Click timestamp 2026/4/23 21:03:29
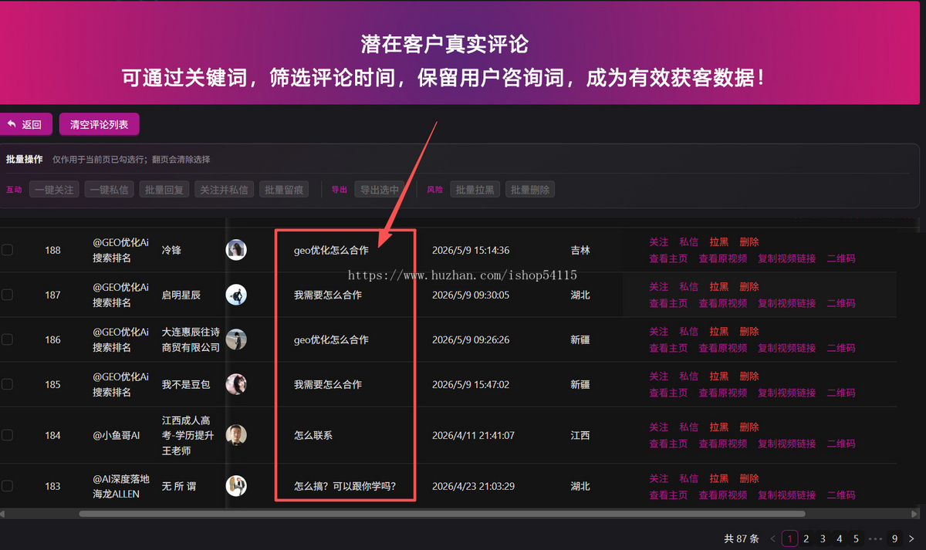 click(x=473, y=486)
